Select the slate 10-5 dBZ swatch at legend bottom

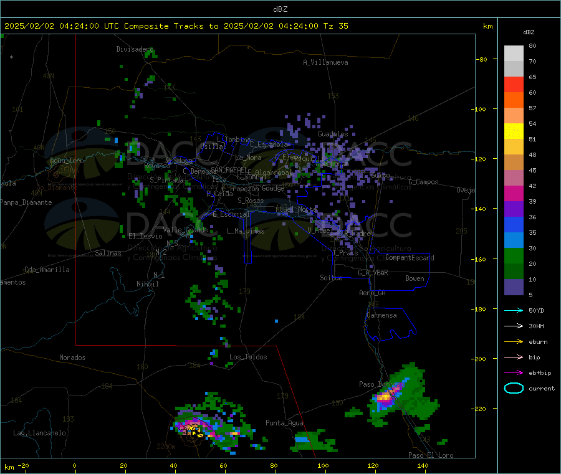point(514,287)
